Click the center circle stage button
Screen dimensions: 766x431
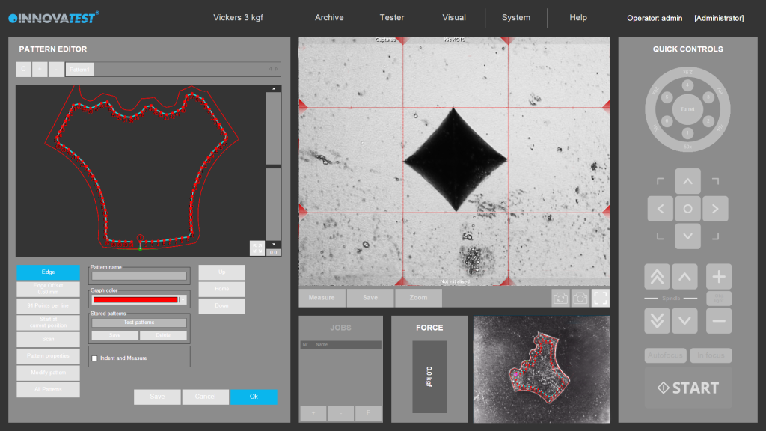tap(687, 209)
